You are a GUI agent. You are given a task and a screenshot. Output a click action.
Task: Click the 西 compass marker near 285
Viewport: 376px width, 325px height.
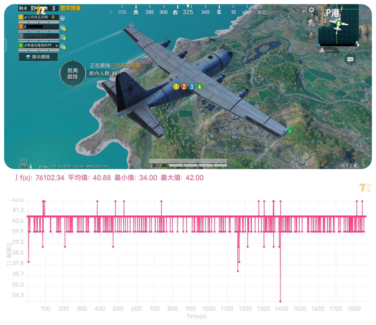136,12
